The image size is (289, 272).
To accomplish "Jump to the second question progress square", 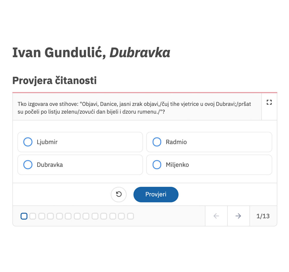I will tap(33, 216).
